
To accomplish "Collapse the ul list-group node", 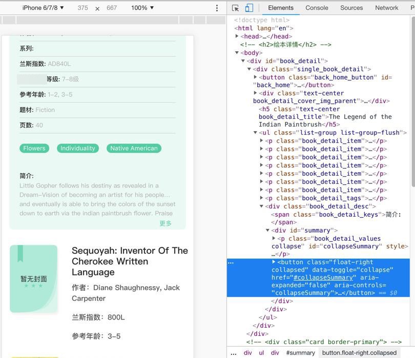I will (255, 132).
